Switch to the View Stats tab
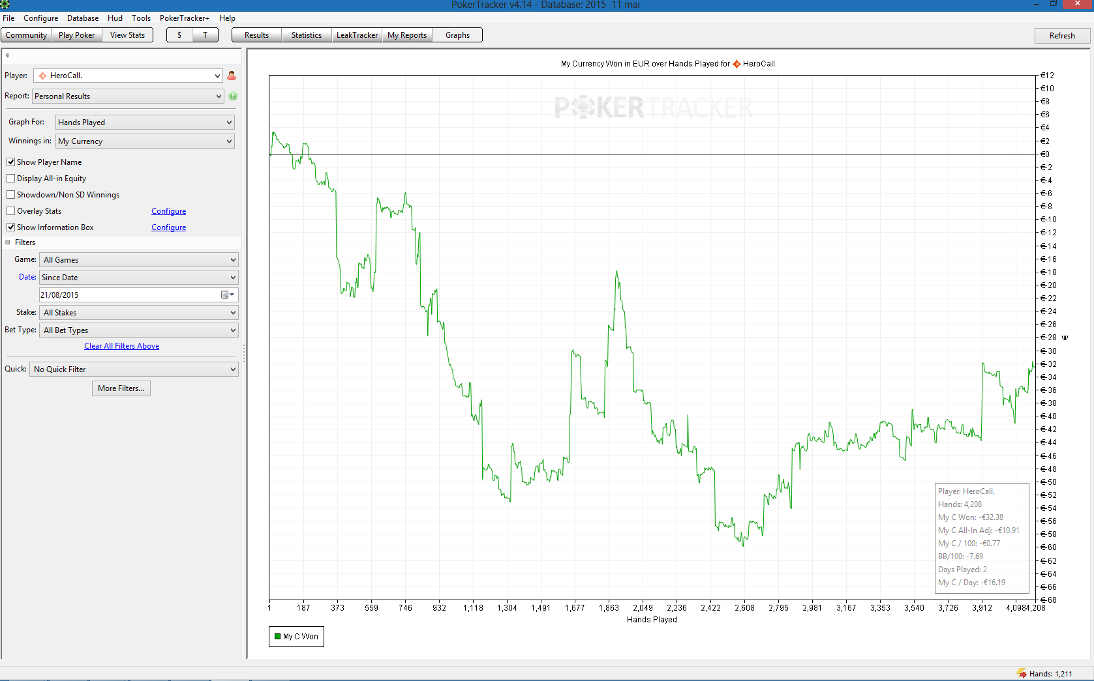 (127, 35)
